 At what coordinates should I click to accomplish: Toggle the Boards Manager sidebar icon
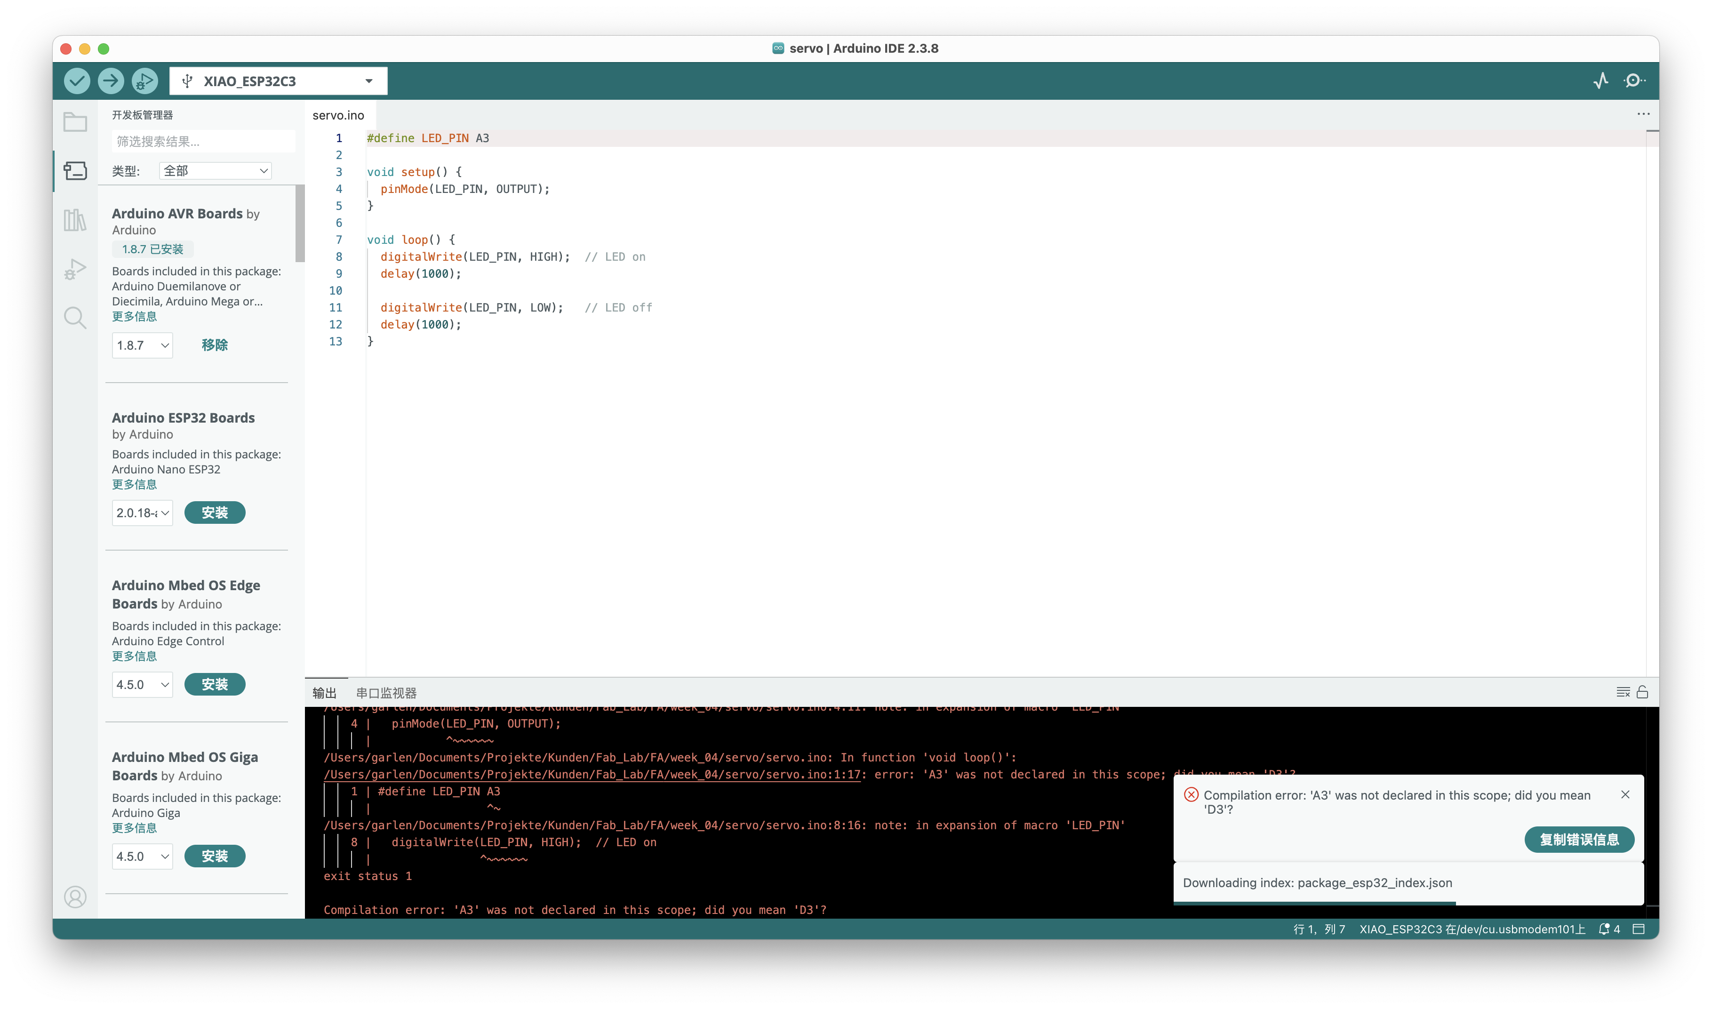point(75,171)
